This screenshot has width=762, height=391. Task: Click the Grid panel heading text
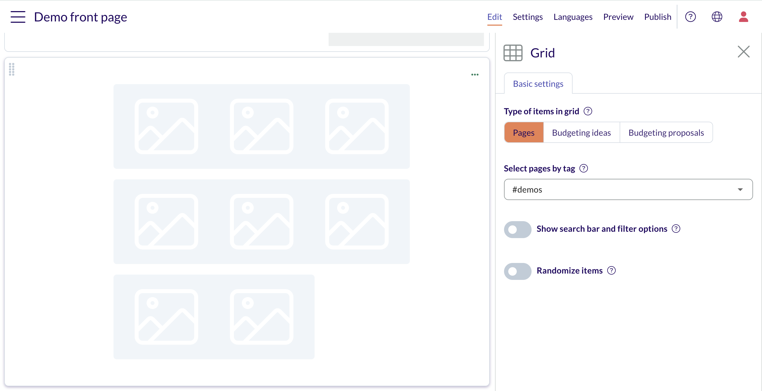[542, 53]
